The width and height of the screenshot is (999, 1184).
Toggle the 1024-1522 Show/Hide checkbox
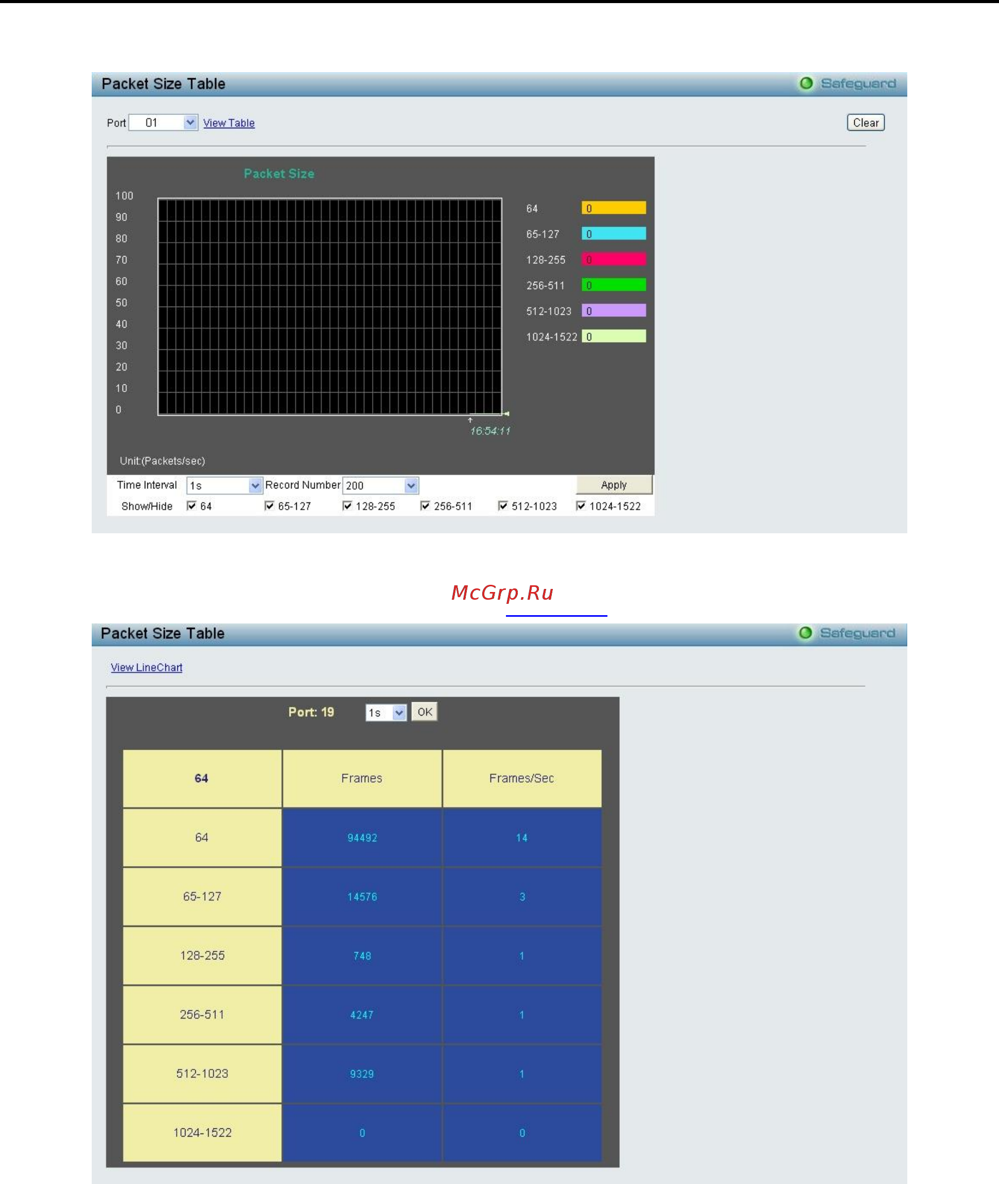click(x=581, y=505)
